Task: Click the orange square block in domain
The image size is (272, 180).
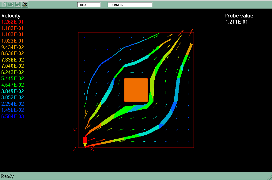Action: [x=136, y=90]
